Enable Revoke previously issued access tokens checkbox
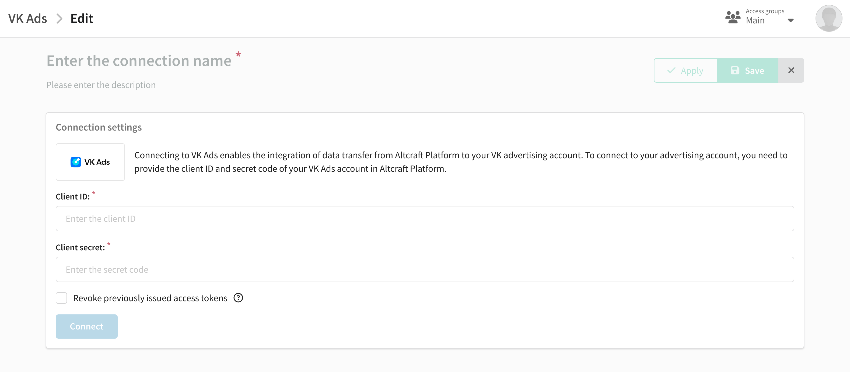 click(61, 298)
